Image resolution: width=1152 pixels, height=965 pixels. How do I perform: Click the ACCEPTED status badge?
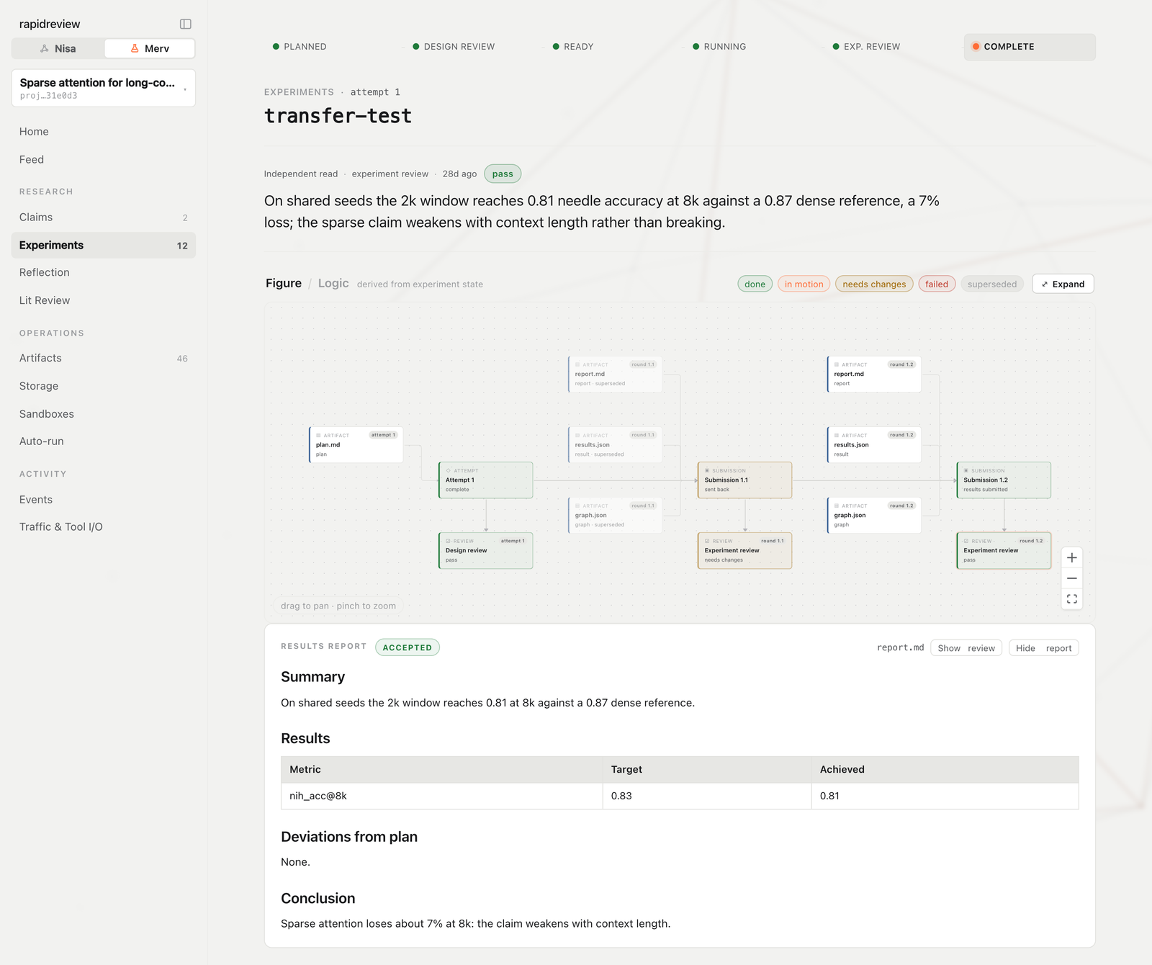pyautogui.click(x=408, y=647)
